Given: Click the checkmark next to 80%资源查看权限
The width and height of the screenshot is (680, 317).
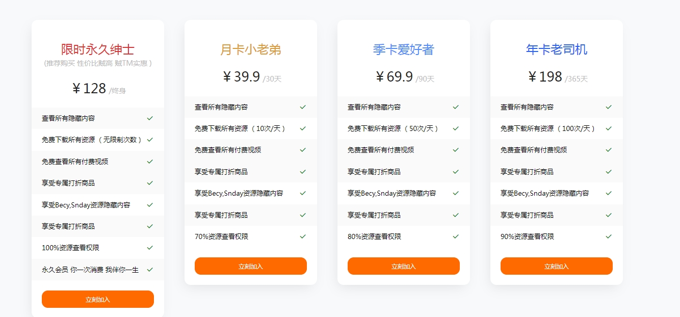Looking at the screenshot, I should [456, 236].
